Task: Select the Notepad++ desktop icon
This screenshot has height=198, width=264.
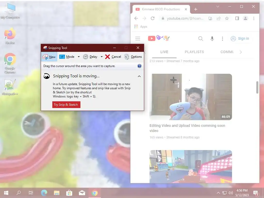Action: (10, 87)
